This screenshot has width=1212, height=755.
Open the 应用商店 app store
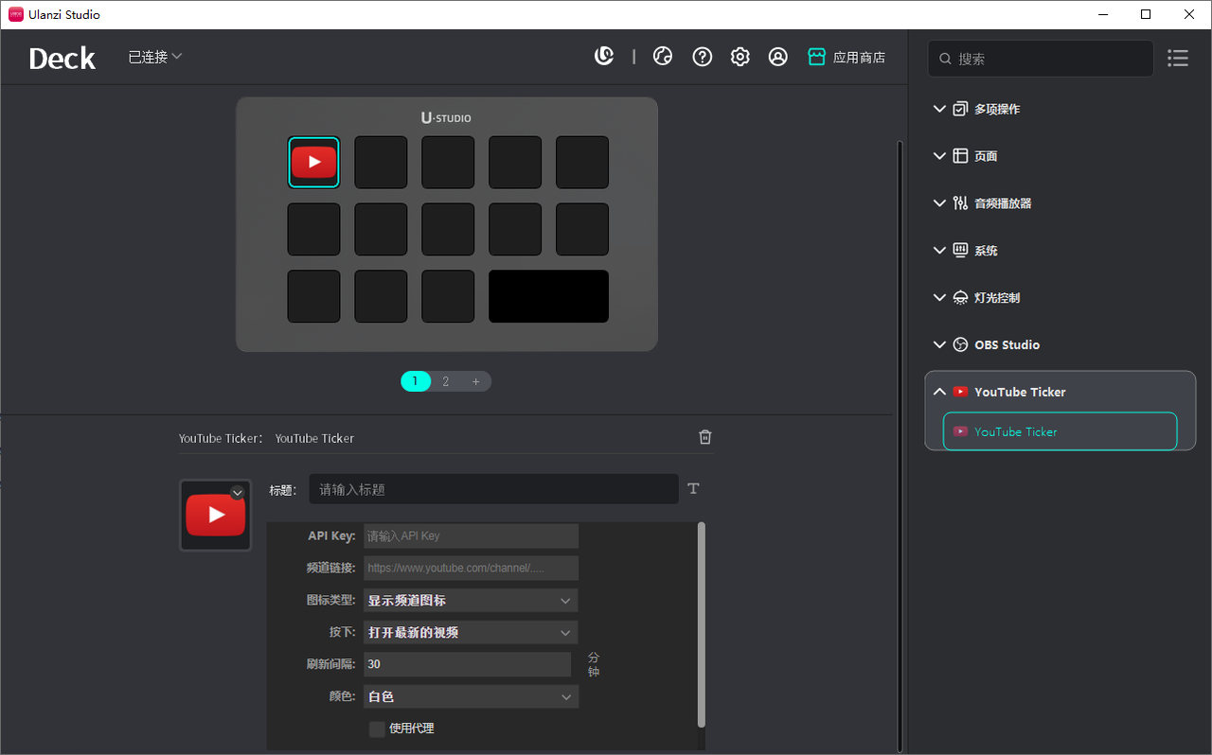847,57
